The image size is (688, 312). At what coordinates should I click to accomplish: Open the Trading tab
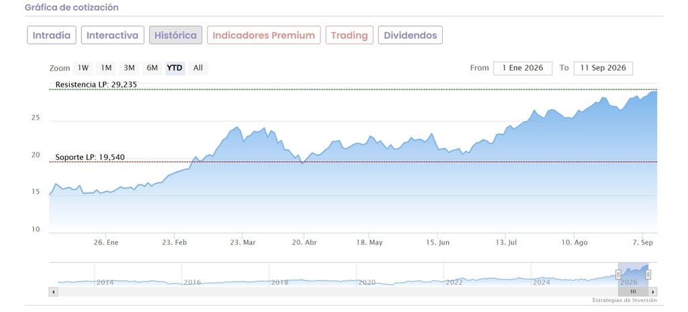pos(349,35)
